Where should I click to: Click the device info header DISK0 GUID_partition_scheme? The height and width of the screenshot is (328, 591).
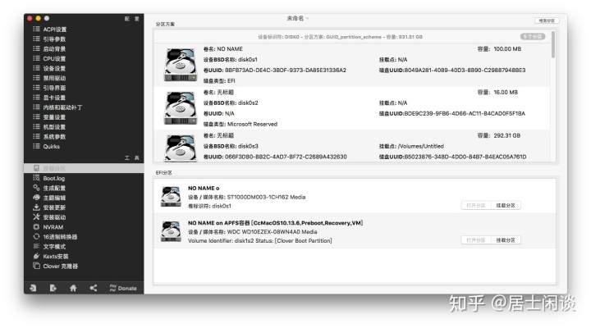340,37
